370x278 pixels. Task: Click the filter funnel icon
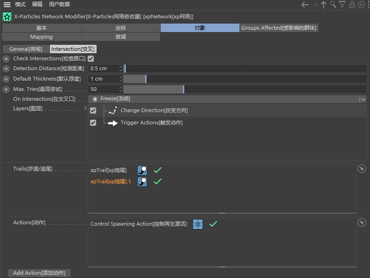click(x=342, y=5)
